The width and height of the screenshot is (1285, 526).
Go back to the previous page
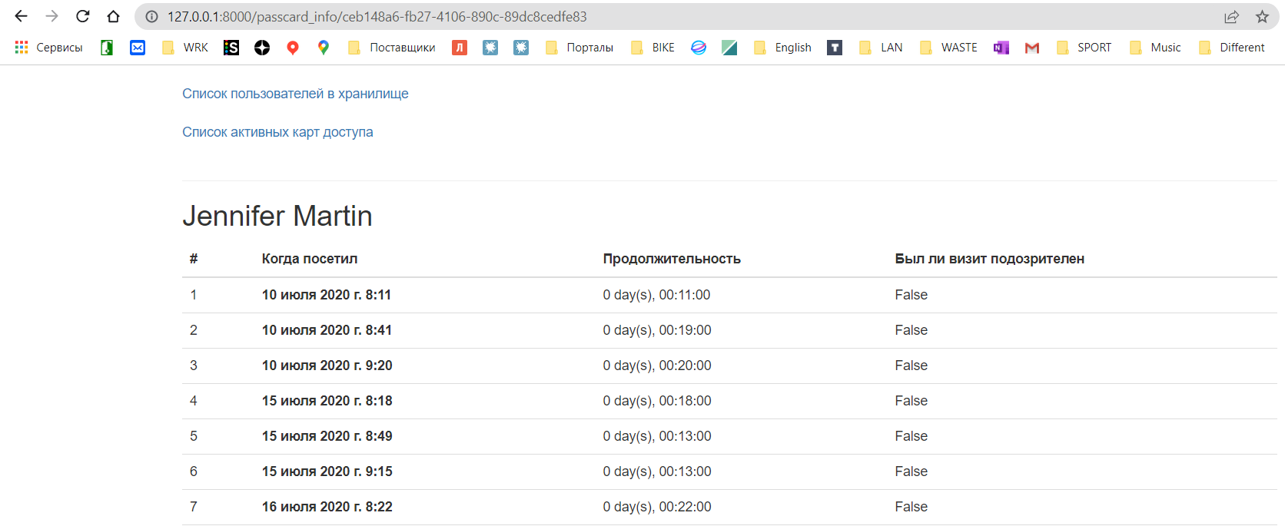pyautogui.click(x=21, y=16)
